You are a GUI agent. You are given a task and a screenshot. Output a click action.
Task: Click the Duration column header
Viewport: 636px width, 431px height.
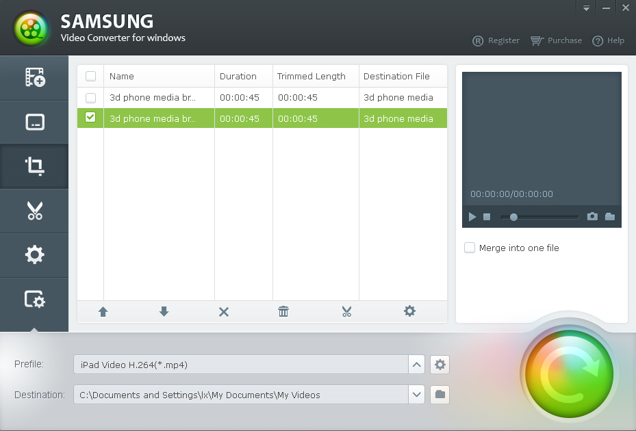pyautogui.click(x=243, y=76)
